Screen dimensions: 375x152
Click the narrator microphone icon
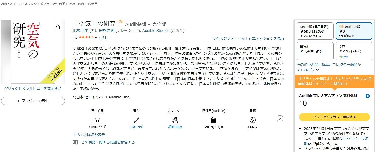click(x=175, y=120)
